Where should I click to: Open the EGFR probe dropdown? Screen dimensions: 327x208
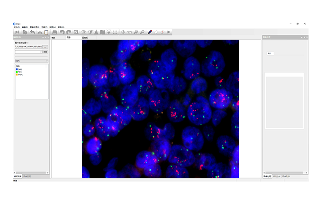(x=31, y=61)
